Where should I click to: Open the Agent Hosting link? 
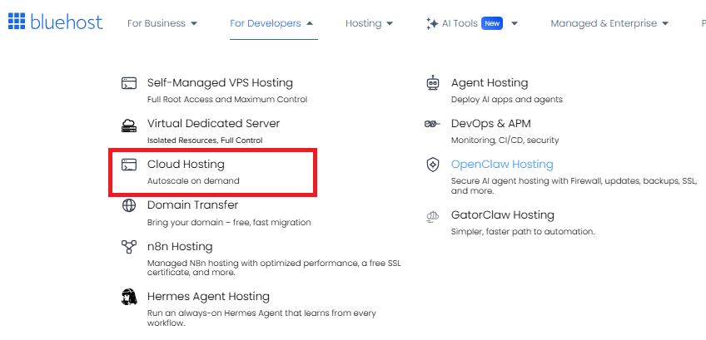pyautogui.click(x=490, y=83)
